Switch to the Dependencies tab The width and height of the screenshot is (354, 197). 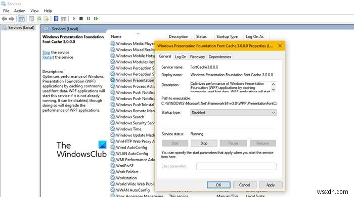pyautogui.click(x=219, y=57)
